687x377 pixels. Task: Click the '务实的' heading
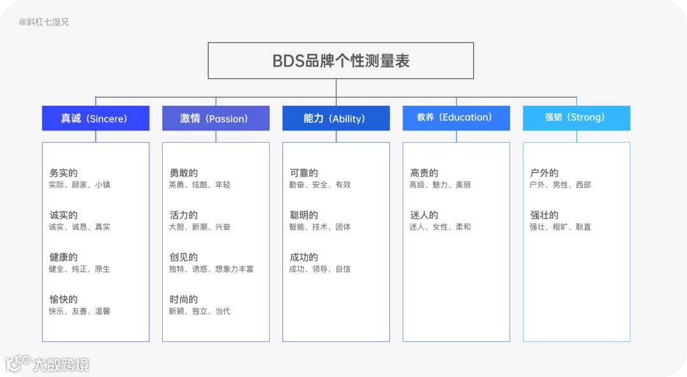tap(64, 173)
